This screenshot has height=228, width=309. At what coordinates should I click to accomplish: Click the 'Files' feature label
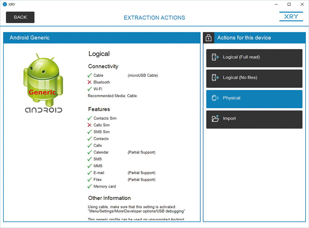point(98,180)
